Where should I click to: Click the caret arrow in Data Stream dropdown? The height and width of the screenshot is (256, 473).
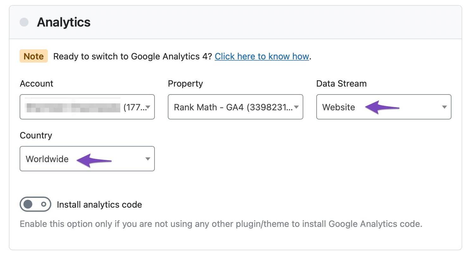pyautogui.click(x=445, y=107)
